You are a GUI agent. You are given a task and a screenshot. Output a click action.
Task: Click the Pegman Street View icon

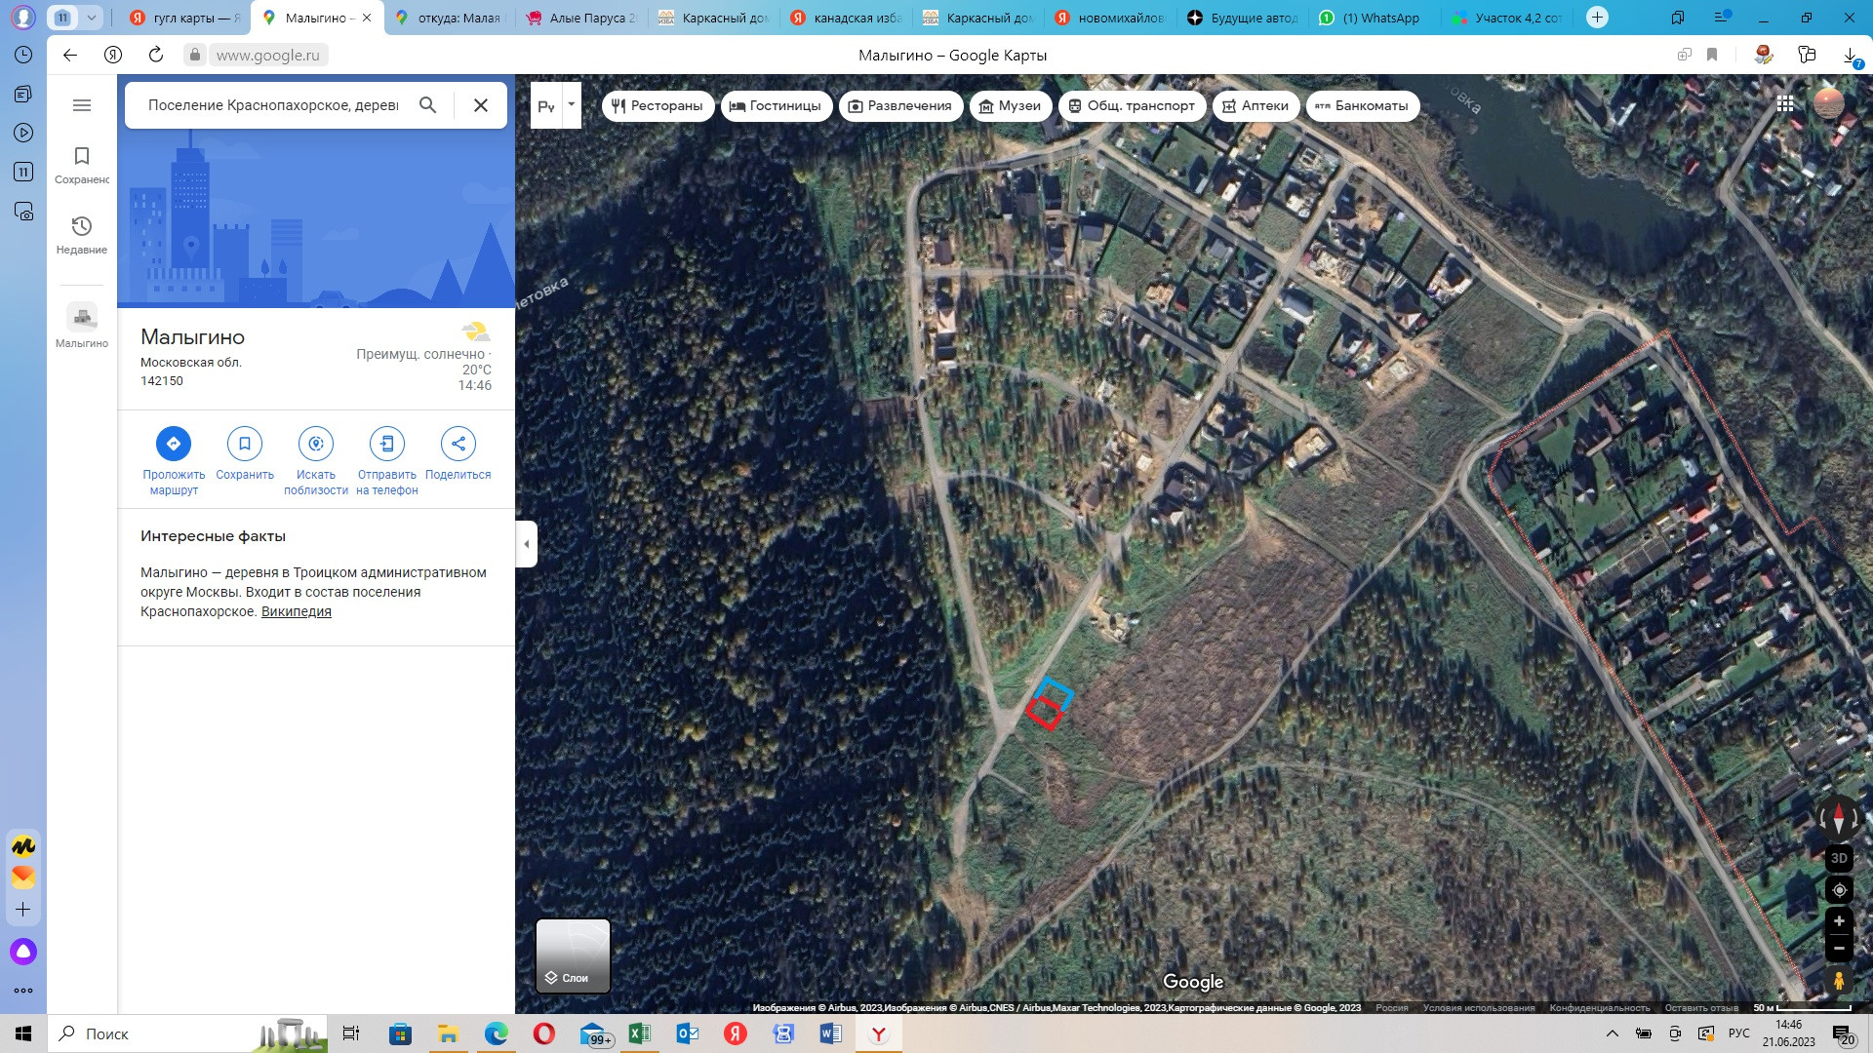pos(1839,981)
